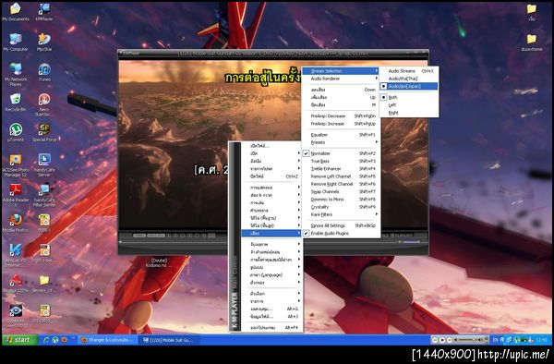Choose Remove Right Channel

(341, 184)
